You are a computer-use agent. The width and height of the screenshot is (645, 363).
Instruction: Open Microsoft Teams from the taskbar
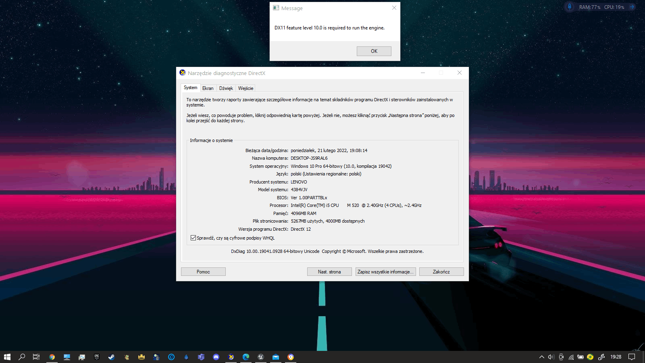pyautogui.click(x=201, y=357)
